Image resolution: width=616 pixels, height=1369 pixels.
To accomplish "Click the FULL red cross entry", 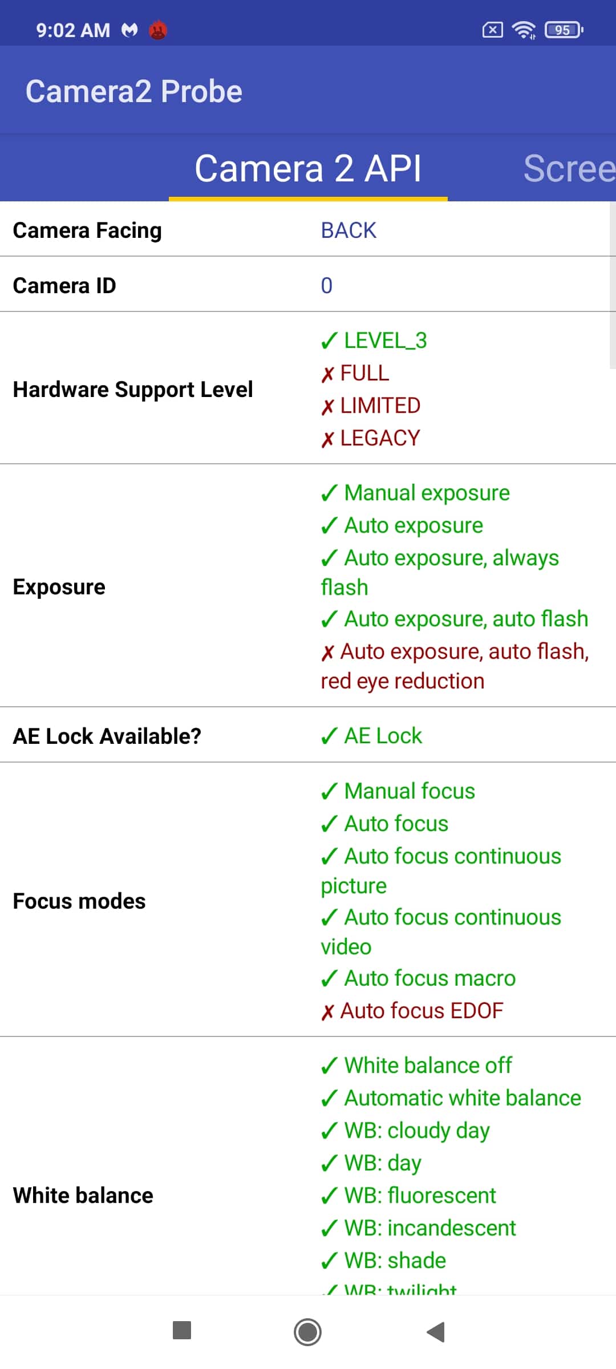I will point(355,373).
